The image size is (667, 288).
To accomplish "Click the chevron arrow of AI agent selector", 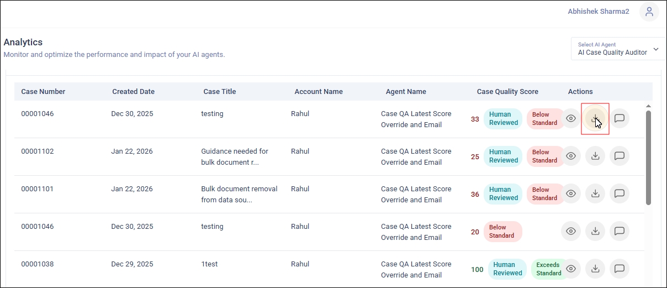I will [x=656, y=49].
